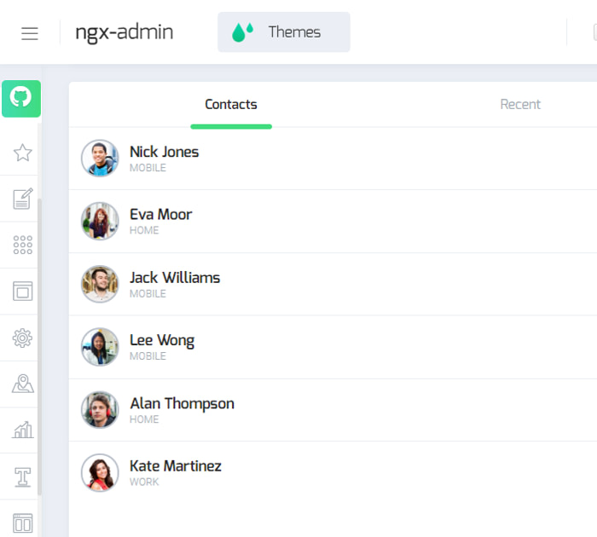Click Eva Moor's avatar picture
Viewport: 597px width, 537px height.
pyautogui.click(x=100, y=222)
